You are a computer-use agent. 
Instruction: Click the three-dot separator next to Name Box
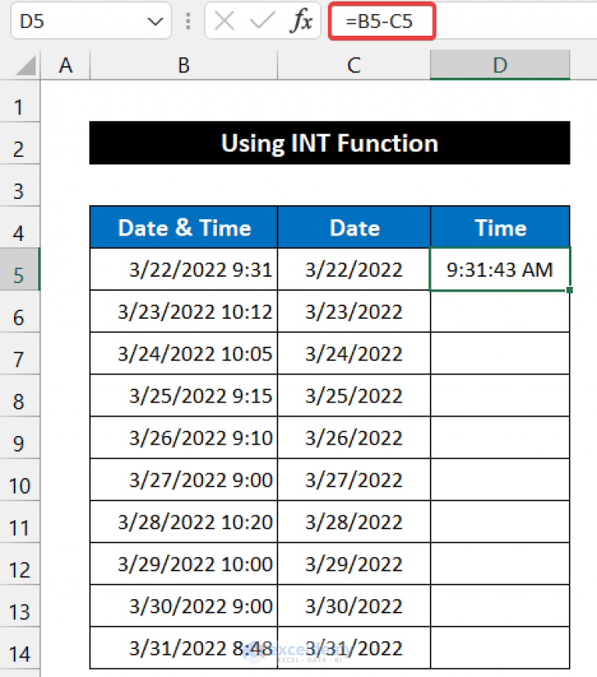188,22
